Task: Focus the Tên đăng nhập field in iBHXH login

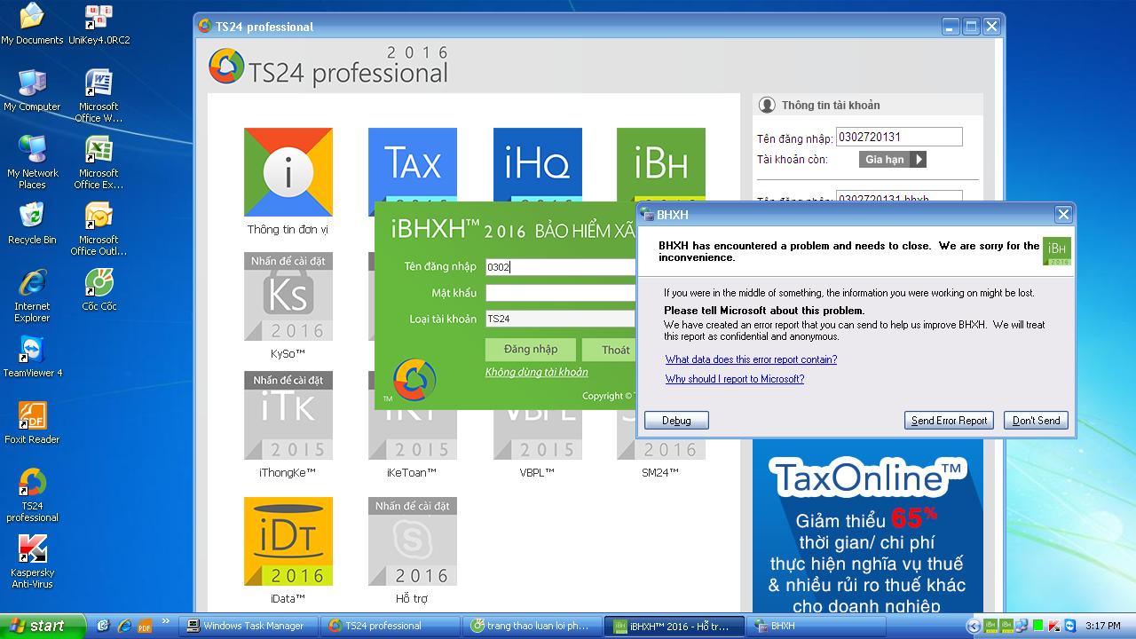Action: coord(561,266)
